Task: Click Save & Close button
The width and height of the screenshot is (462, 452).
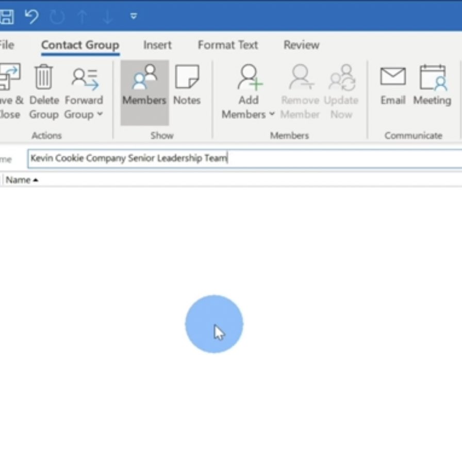Action: point(11,92)
